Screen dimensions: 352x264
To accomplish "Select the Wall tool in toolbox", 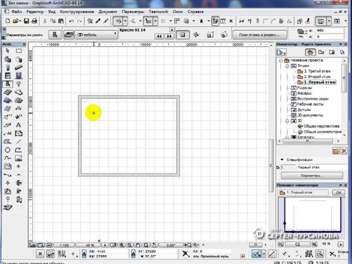I will (x=8, y=59).
